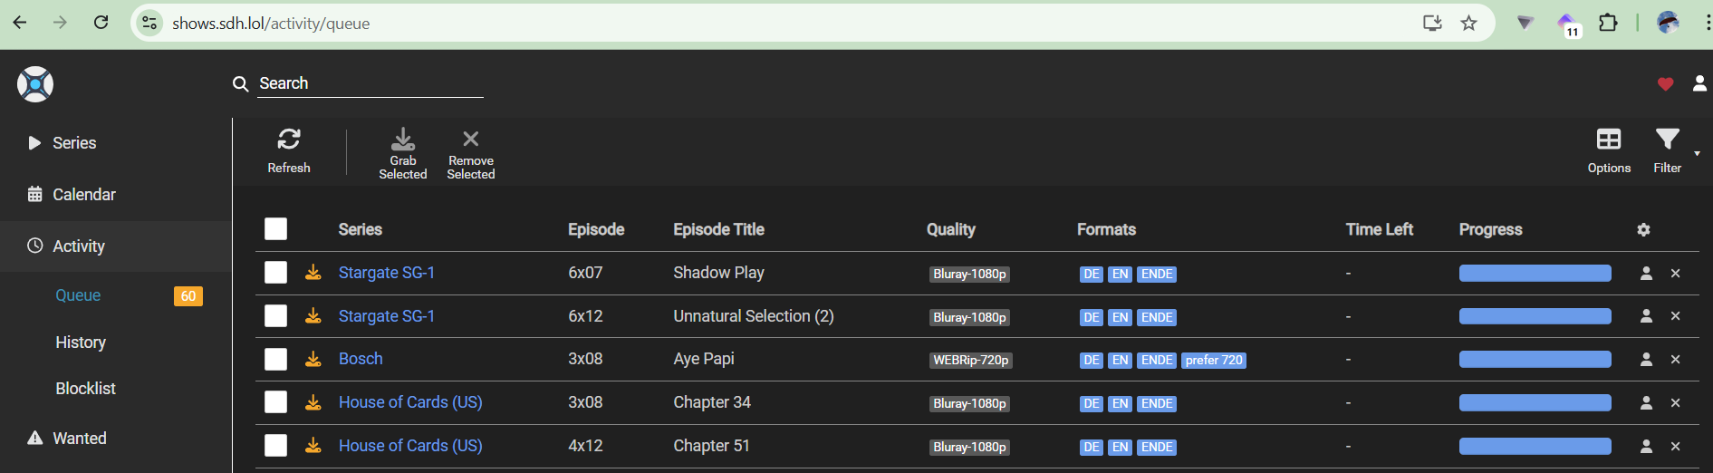Image resolution: width=1713 pixels, height=473 pixels.
Task: Open manual import for Unnatural Selection row
Action: 1646,316
